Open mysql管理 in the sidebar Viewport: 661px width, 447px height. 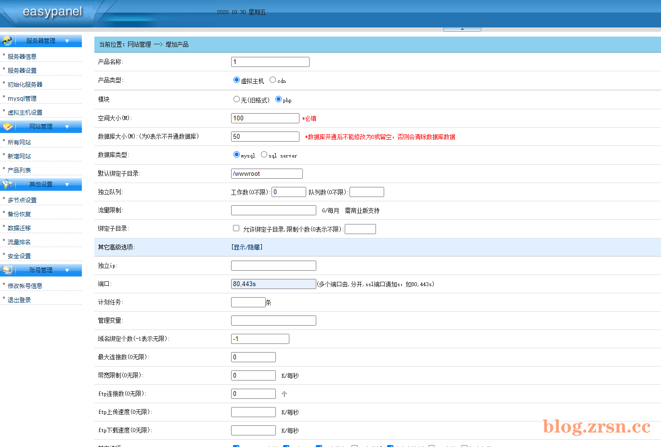point(22,98)
